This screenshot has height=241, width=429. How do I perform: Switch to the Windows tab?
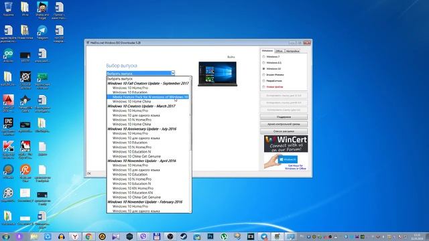(x=267, y=51)
